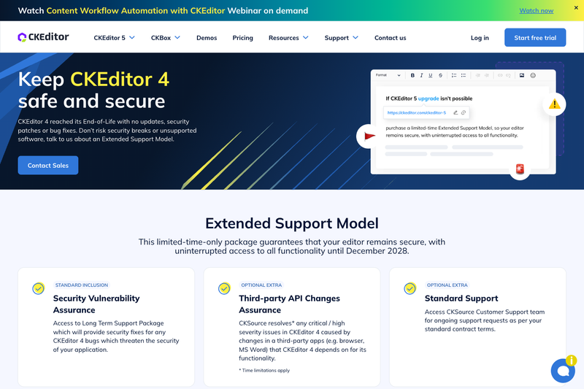584x389 pixels.
Task: Open the Format dropdown in editor illustration
Action: [x=388, y=75]
